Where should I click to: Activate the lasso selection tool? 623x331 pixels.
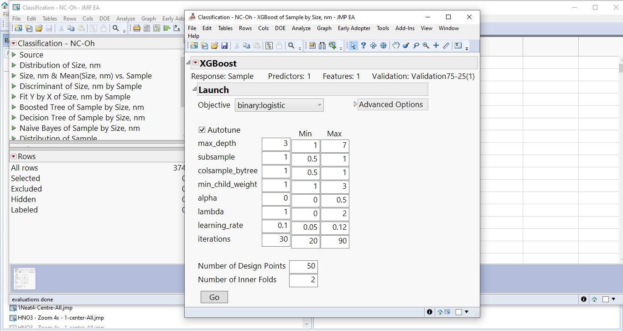[416, 45]
